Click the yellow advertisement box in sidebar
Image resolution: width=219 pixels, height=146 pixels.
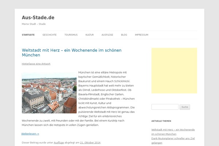pos(174,71)
